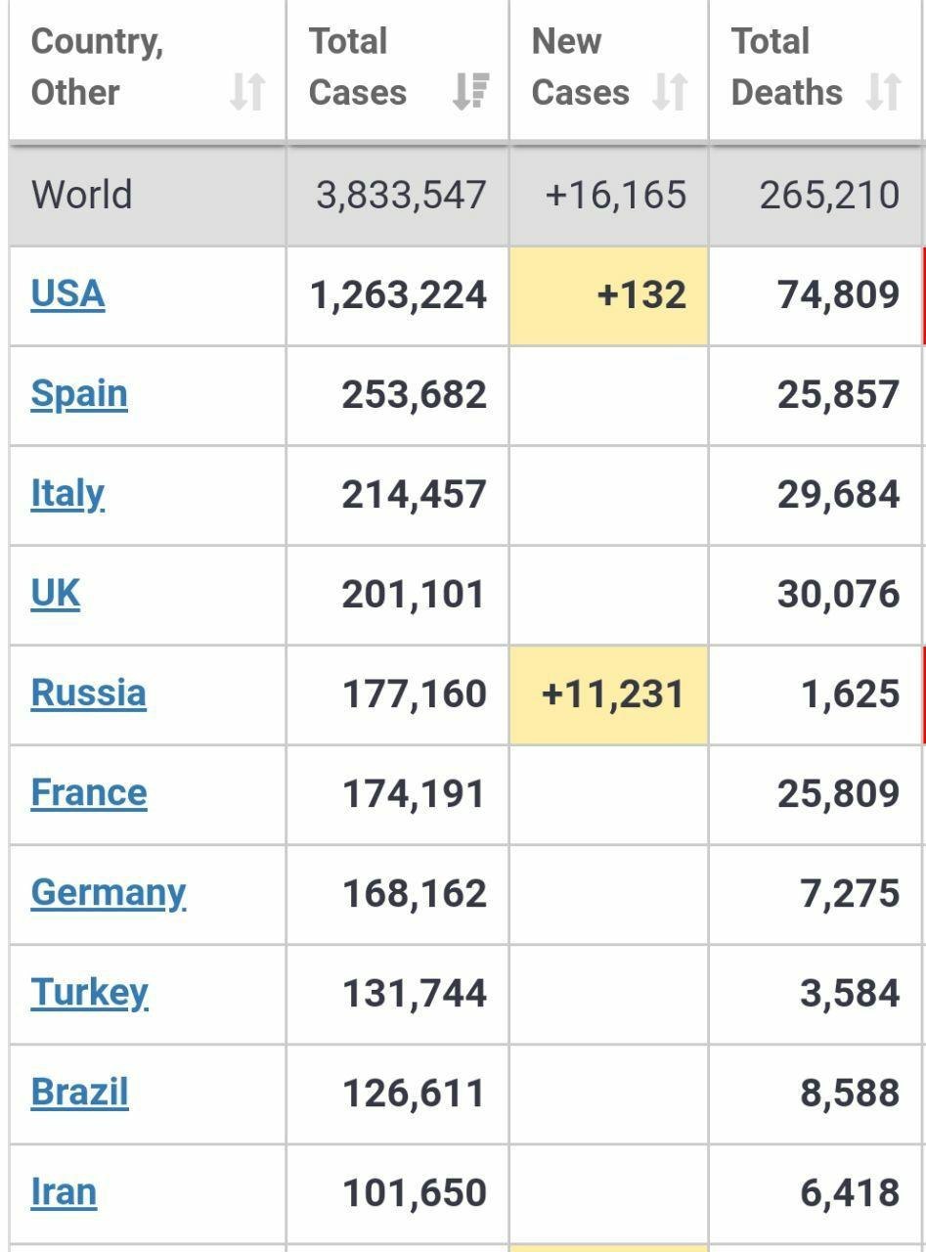Screen dimensions: 926x1252
Task: Select the New Cases column header text
Action: 581,67
